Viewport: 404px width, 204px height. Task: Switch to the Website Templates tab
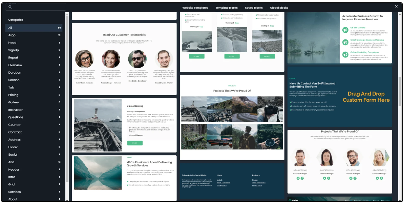(195, 8)
